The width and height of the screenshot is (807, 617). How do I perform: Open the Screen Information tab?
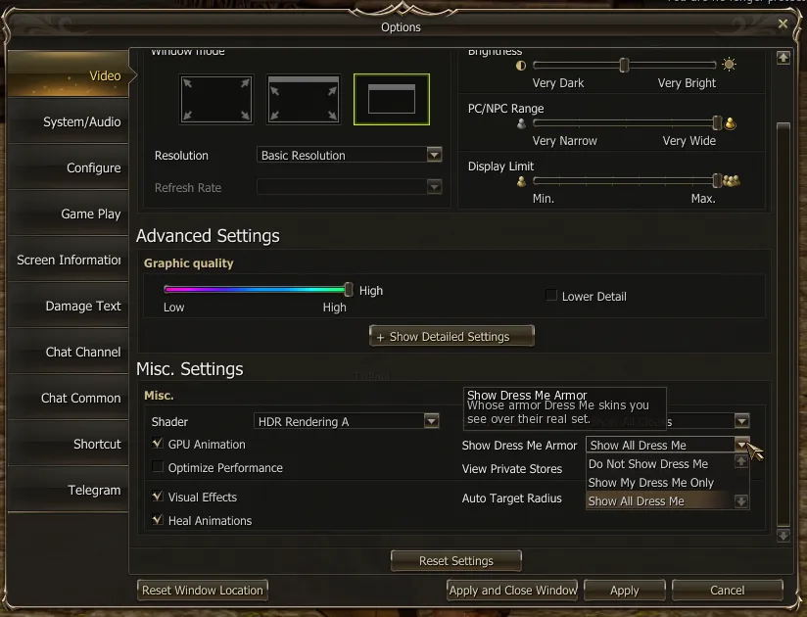pyautogui.click(x=68, y=260)
